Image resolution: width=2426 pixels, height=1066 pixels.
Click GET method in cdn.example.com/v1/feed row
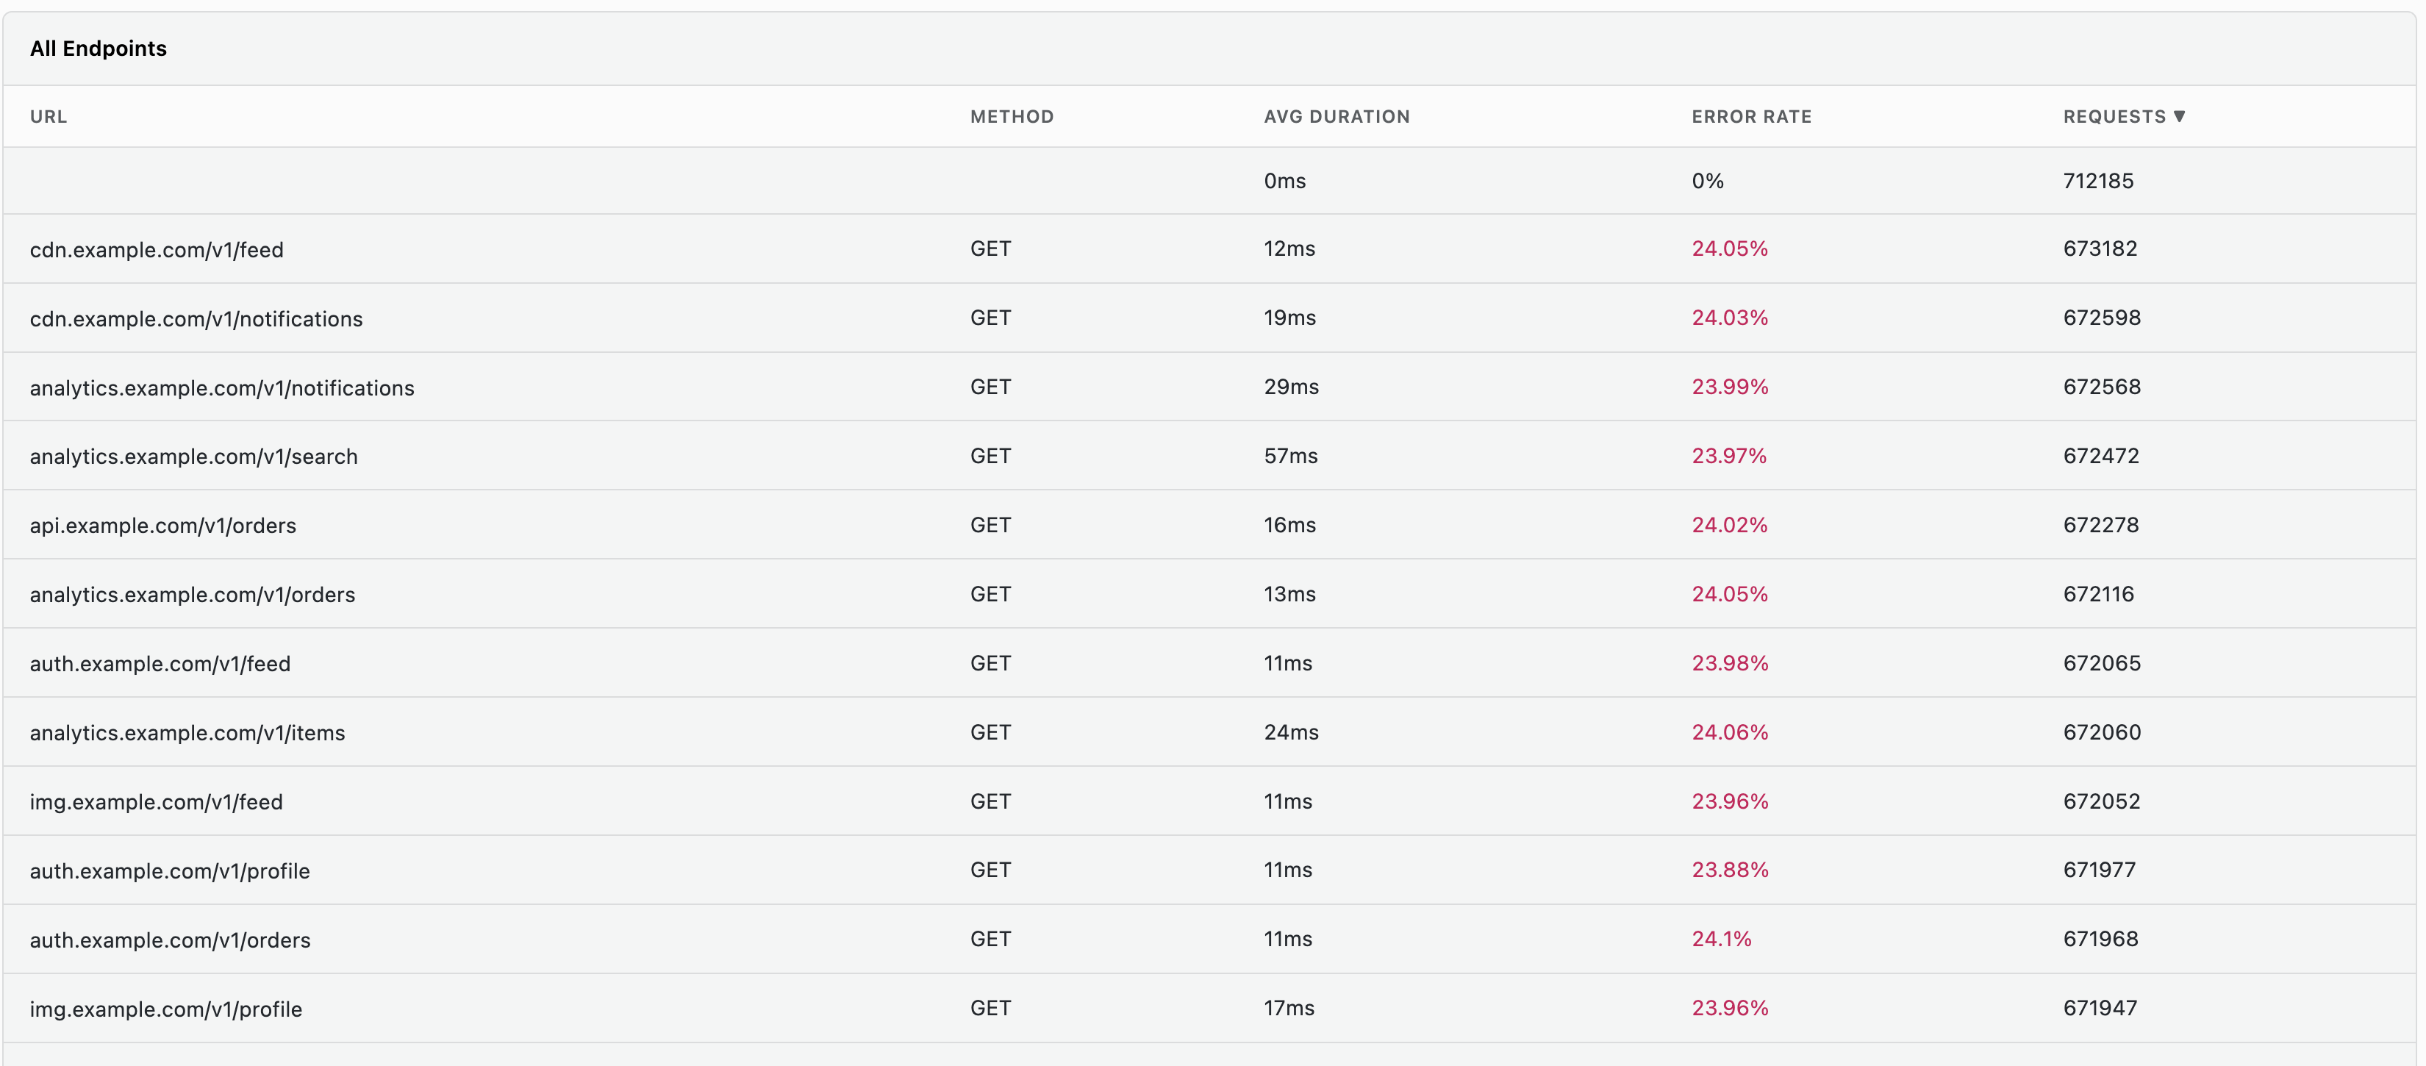(x=991, y=248)
